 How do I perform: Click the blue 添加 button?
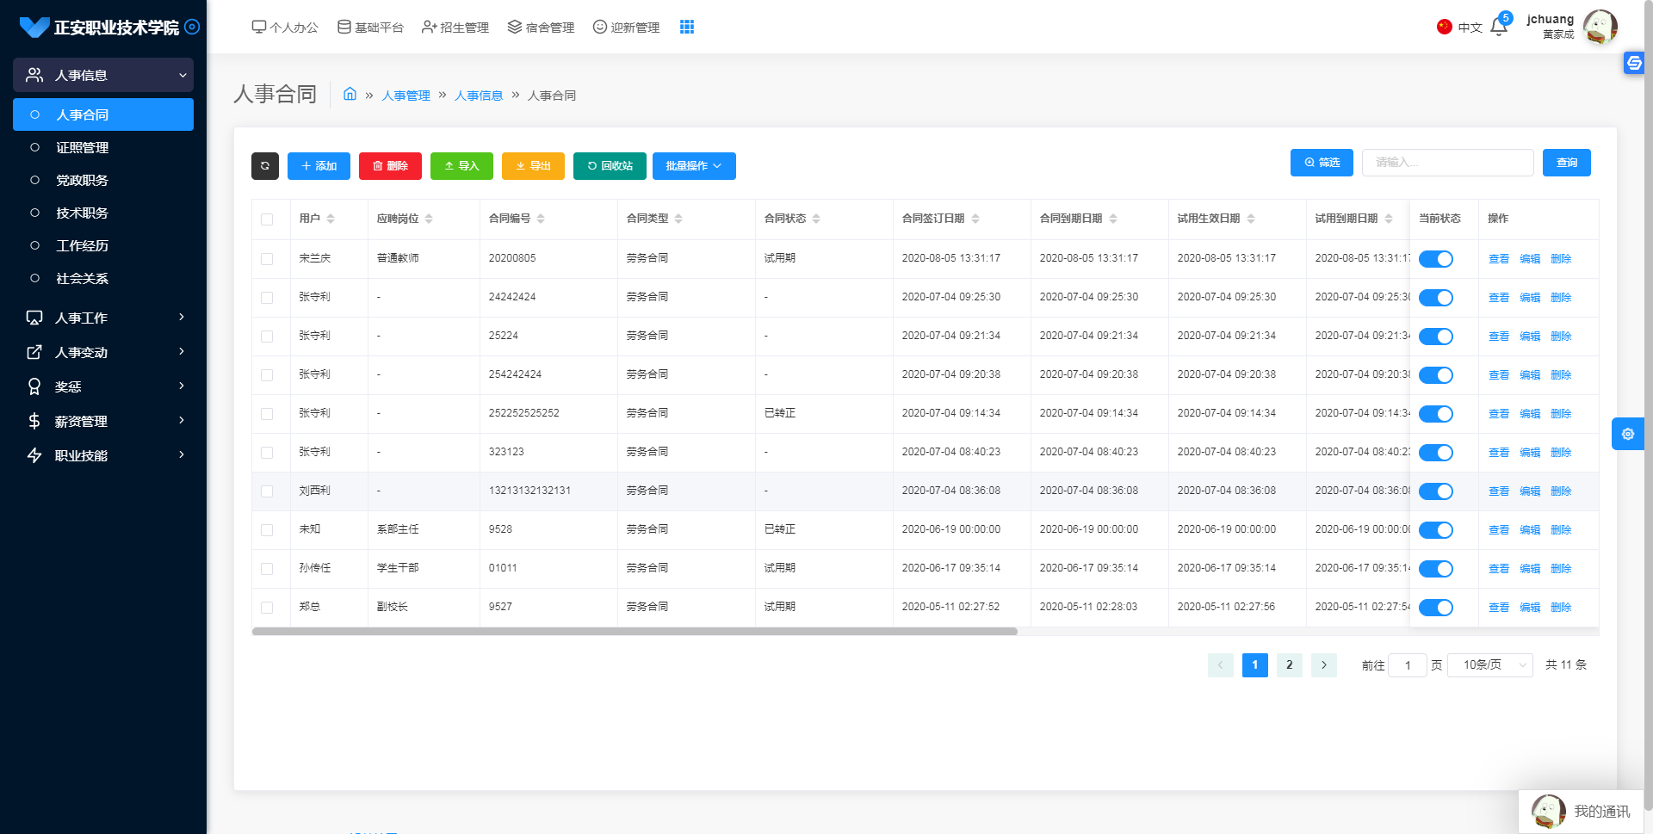tap(319, 166)
